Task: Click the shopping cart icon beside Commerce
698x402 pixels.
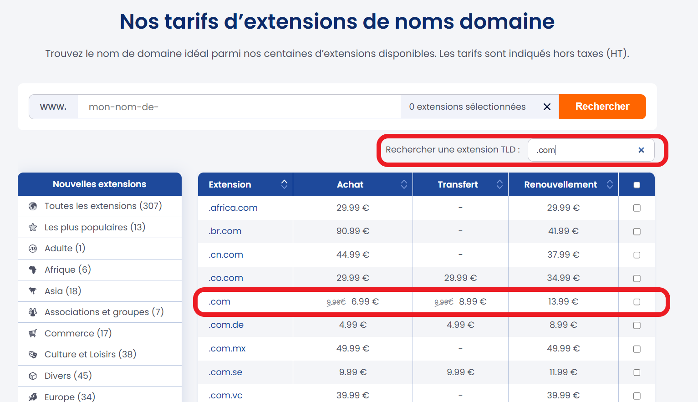Action: (x=32, y=333)
